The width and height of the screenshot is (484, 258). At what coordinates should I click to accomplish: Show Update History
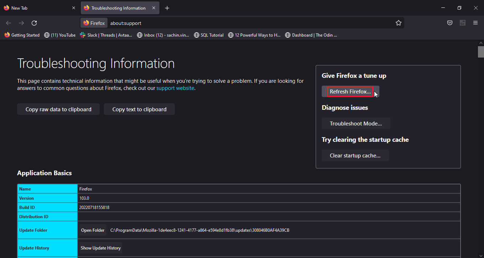click(101, 248)
